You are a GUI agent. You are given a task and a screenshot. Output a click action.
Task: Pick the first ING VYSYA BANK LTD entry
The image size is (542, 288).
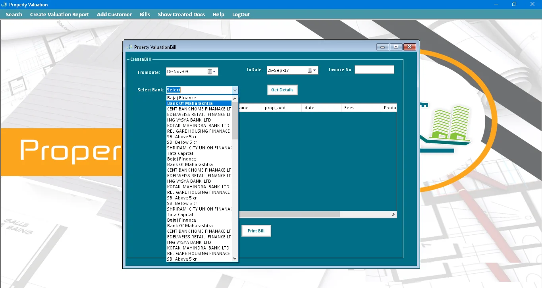point(199,120)
